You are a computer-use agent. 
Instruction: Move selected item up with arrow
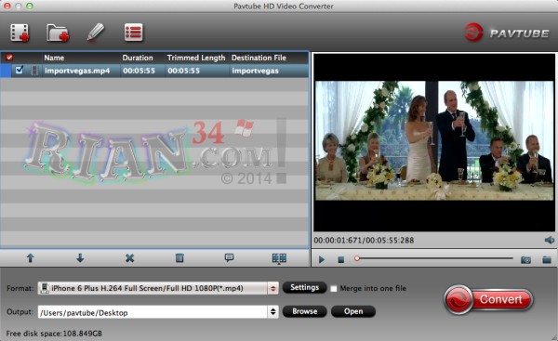click(x=31, y=258)
